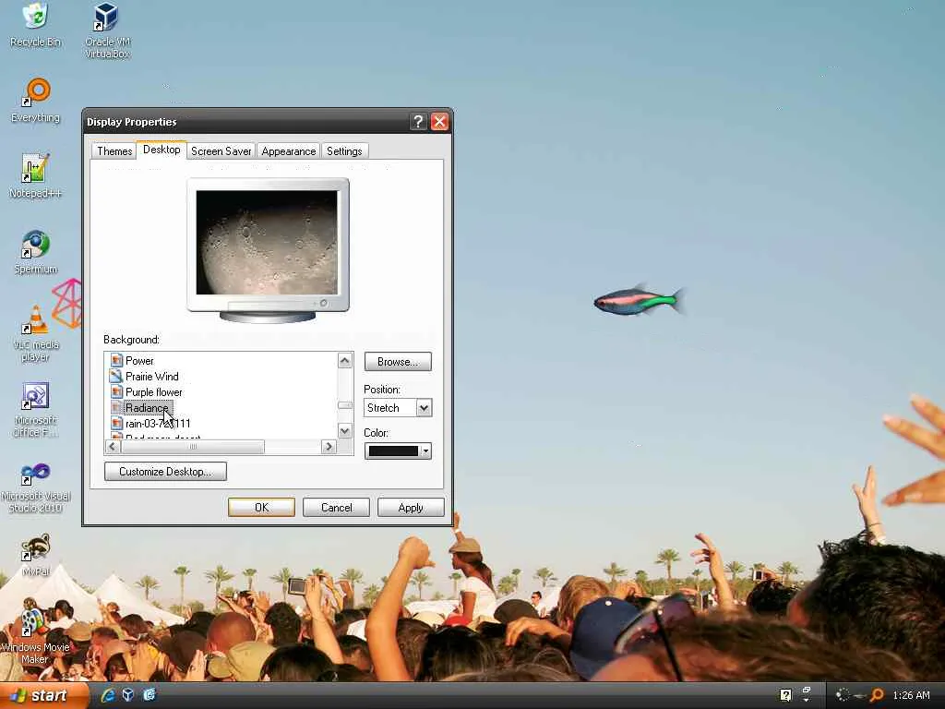Close the Display Properties dialog

point(439,122)
